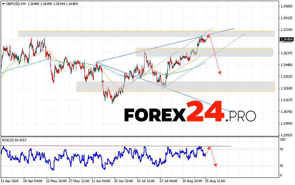Click the GBPUSD,H4 symbol title

(16, 4)
